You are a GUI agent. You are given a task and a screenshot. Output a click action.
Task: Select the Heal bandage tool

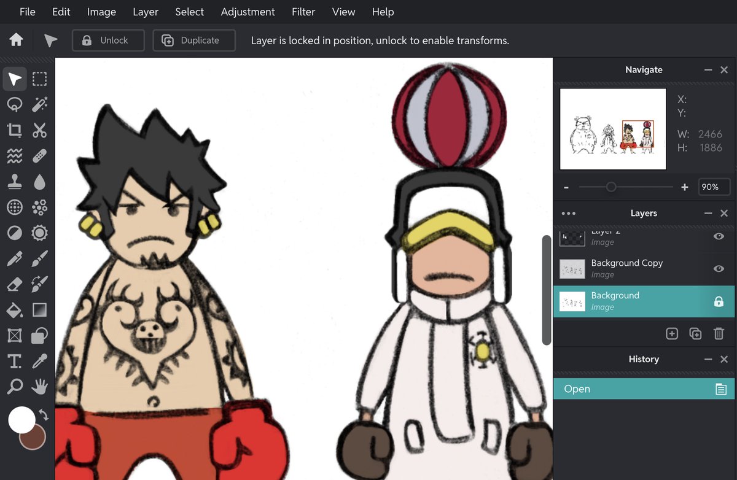tap(40, 156)
